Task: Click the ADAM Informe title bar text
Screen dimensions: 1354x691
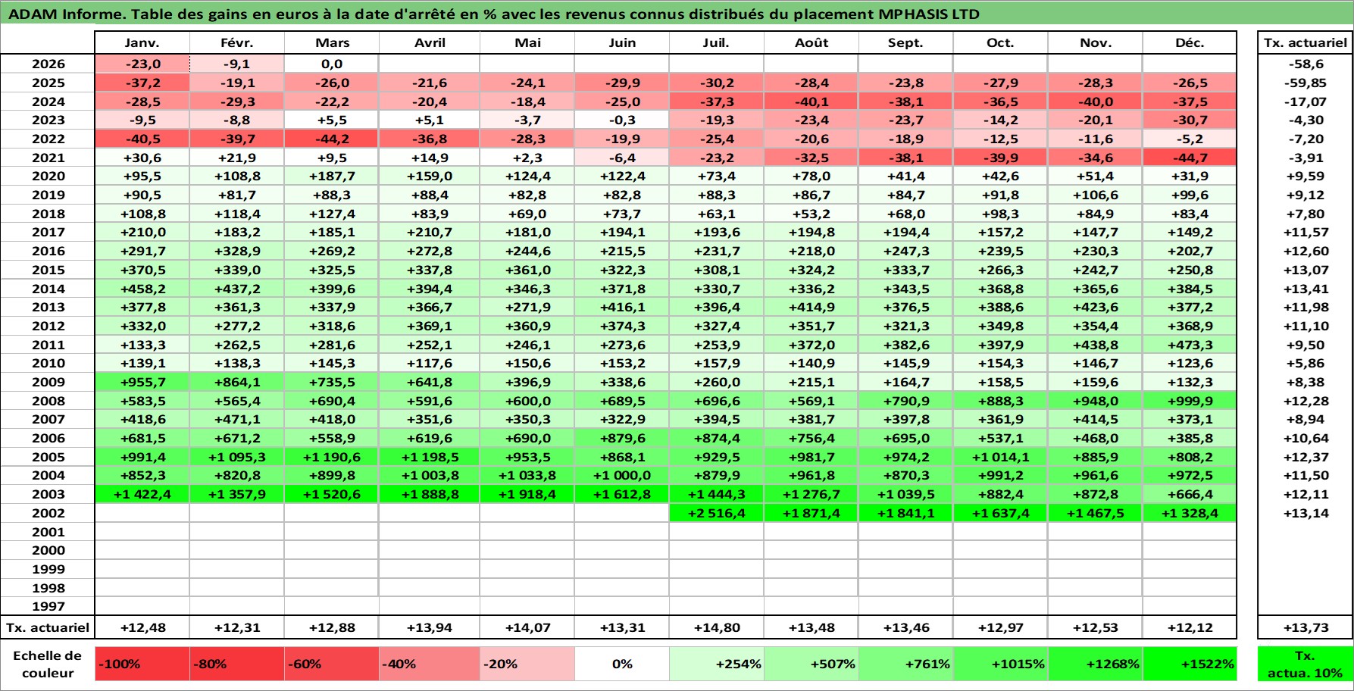Action: pyautogui.click(x=493, y=14)
